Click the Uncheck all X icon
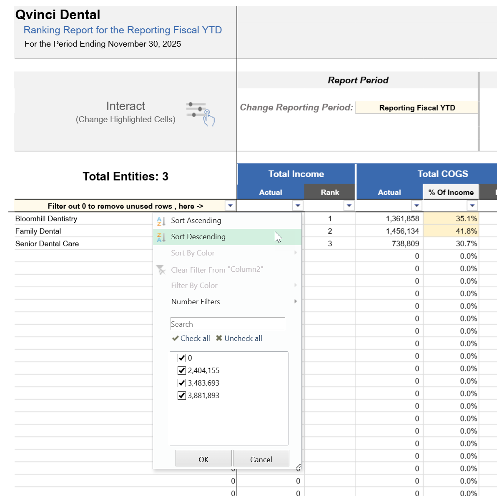This screenshot has width=497, height=496. pos(219,338)
